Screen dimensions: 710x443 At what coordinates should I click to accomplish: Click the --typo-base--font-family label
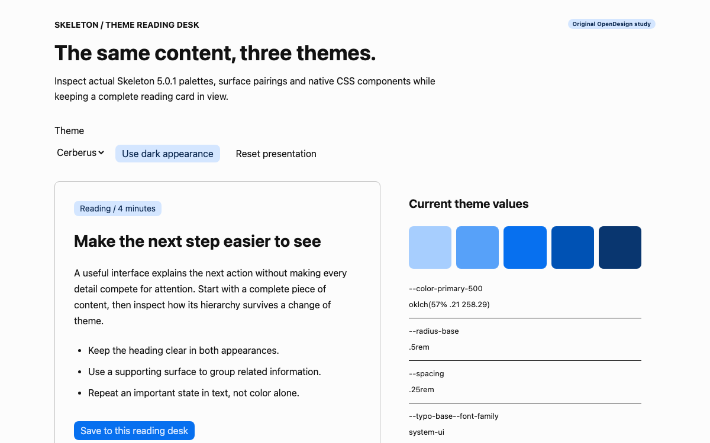(454, 416)
